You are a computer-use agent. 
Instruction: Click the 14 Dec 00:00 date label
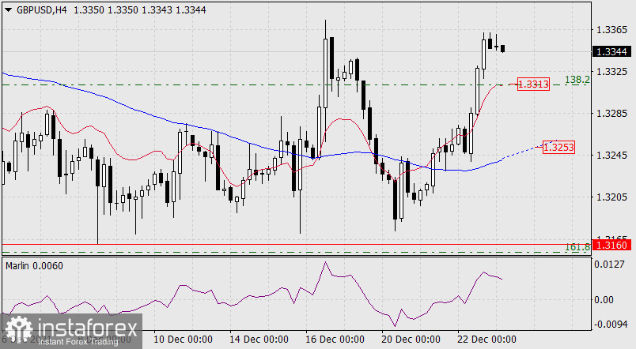259,340
